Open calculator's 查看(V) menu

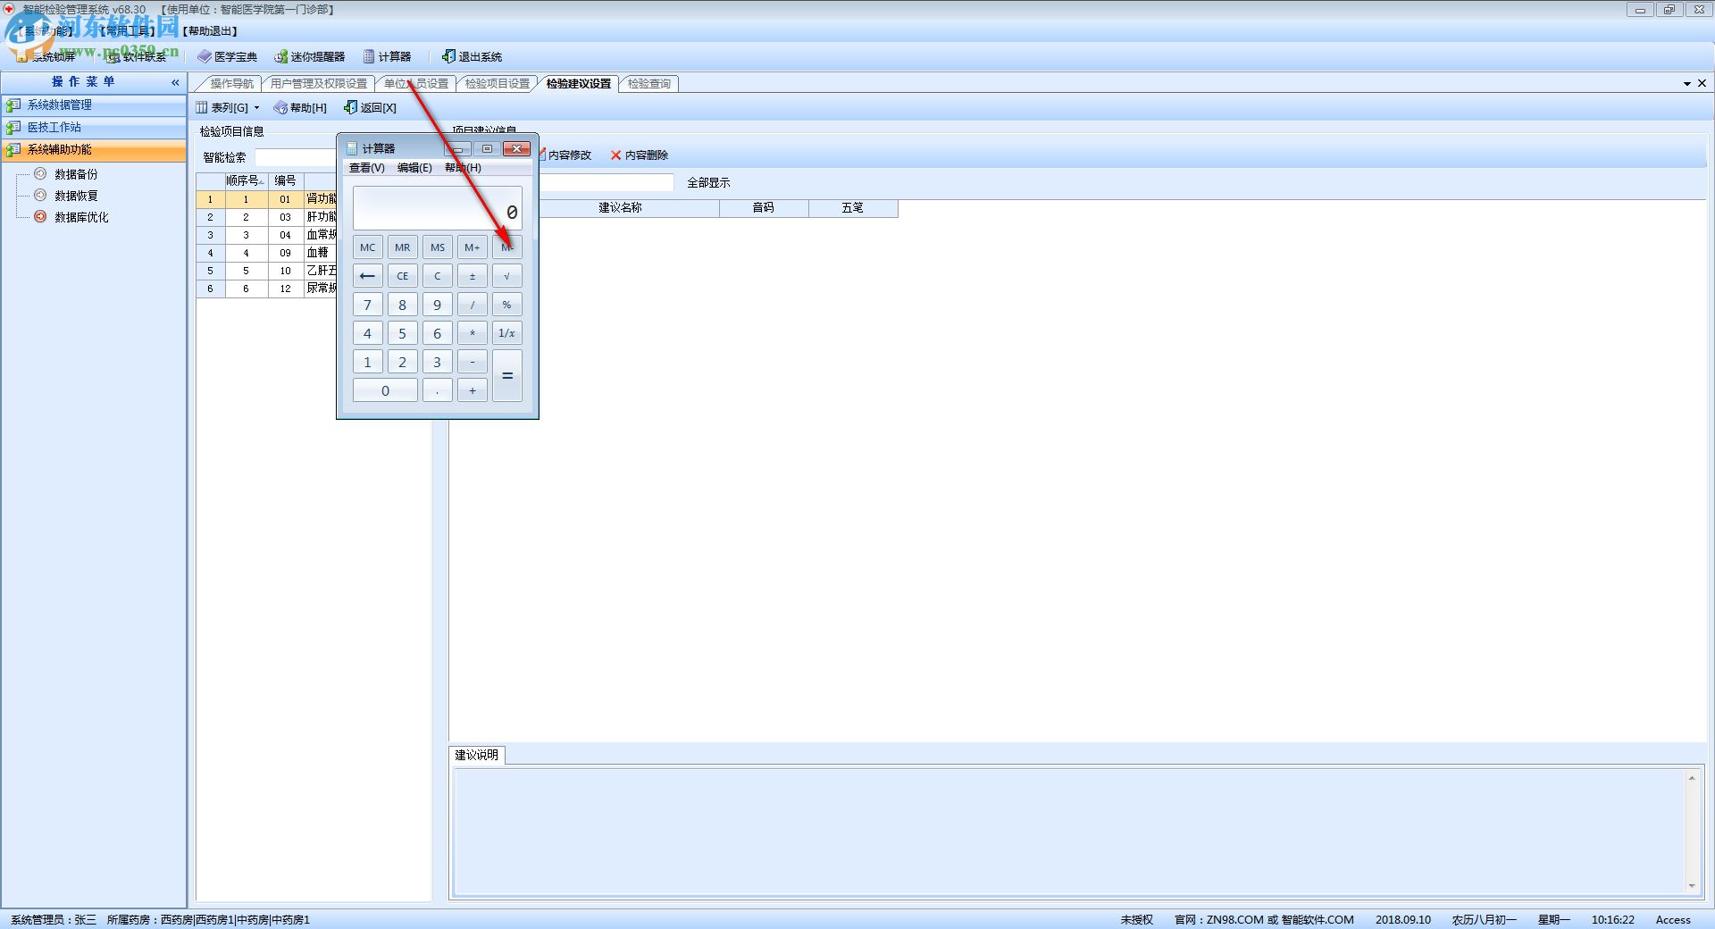[366, 168]
